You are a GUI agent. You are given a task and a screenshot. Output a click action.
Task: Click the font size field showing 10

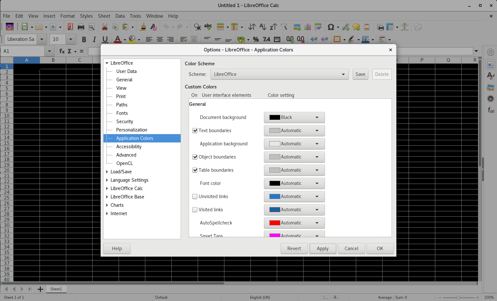58,39
